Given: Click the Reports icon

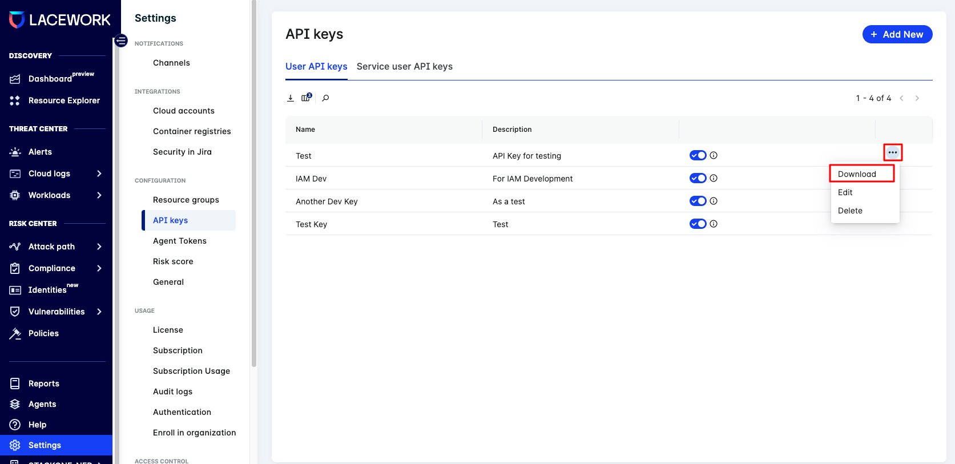Looking at the screenshot, I should click(x=15, y=384).
